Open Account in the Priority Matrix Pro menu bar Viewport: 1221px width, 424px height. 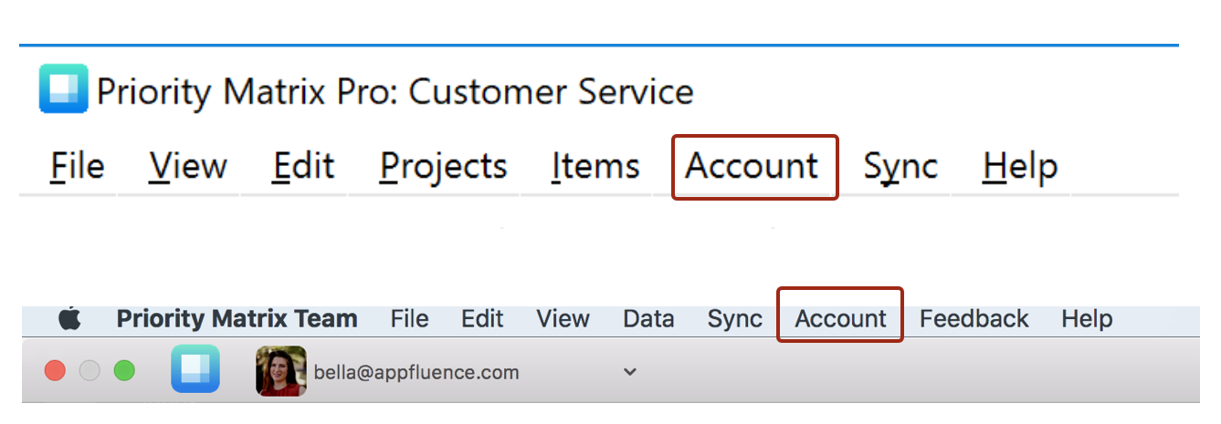pos(752,167)
